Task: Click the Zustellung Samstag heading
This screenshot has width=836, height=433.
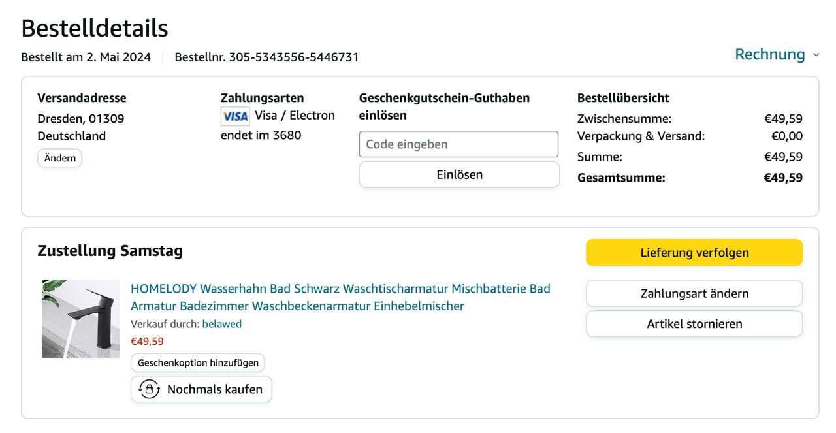Action: [110, 251]
